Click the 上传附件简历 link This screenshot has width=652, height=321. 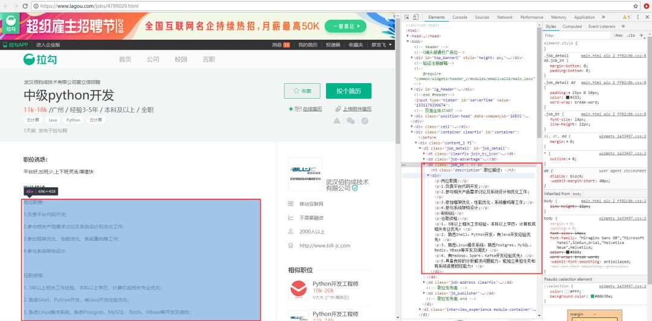pos(357,109)
